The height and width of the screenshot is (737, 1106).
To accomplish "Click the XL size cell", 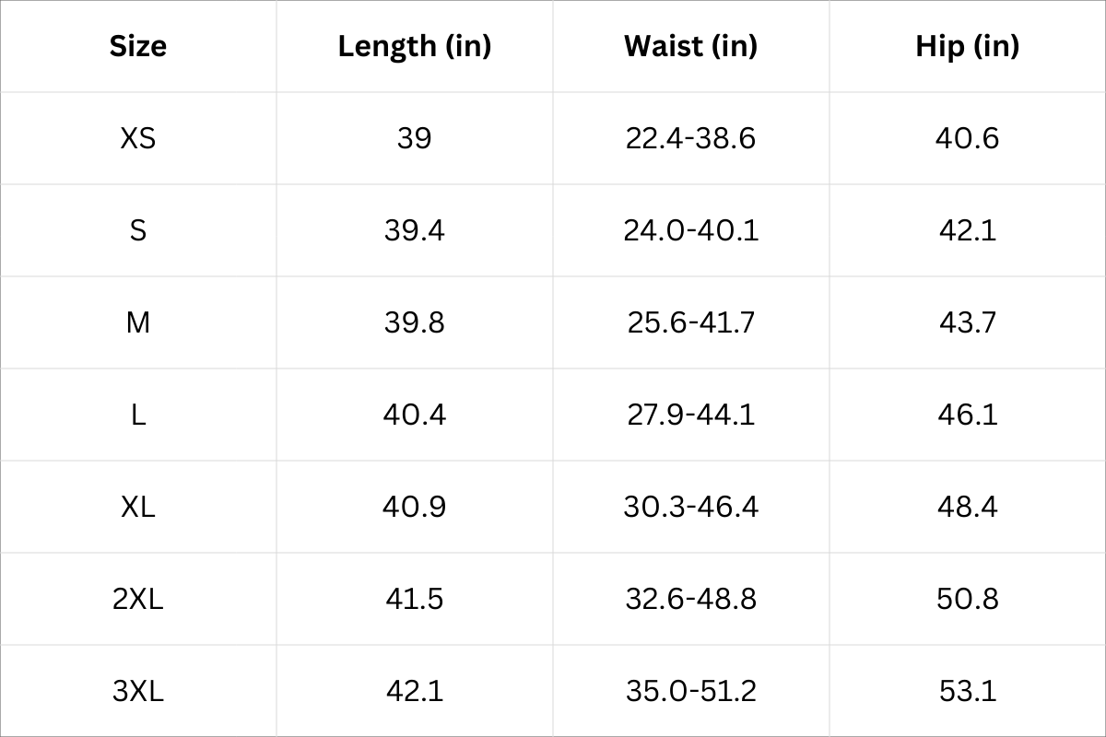I will coord(138,507).
